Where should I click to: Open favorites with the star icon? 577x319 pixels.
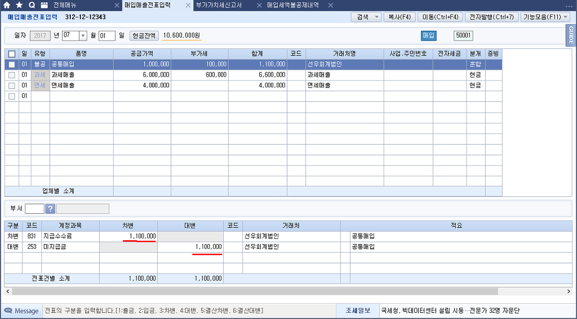tap(19, 5)
